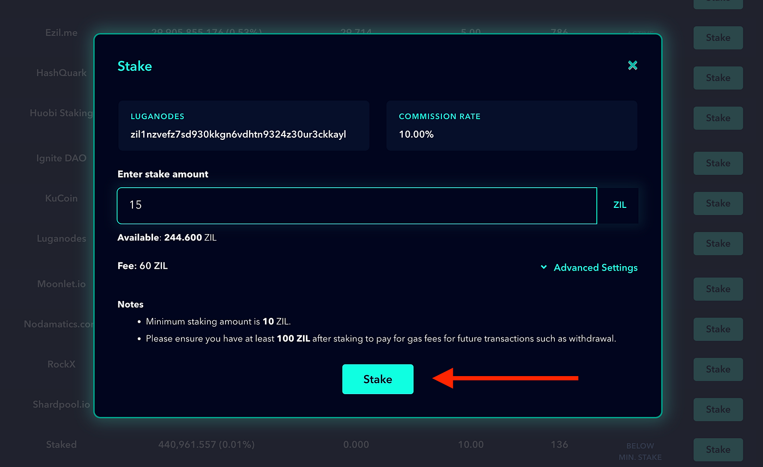The image size is (763, 467).
Task: Click 440,961.557 (0.01%) stake amount cell
Action: coord(207,445)
